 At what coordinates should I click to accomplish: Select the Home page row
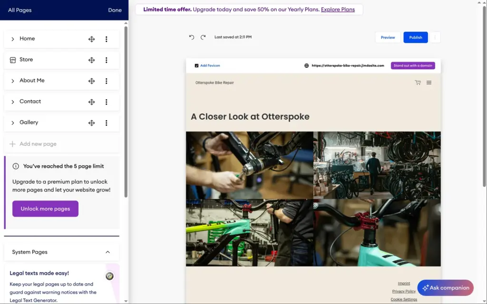(61, 39)
